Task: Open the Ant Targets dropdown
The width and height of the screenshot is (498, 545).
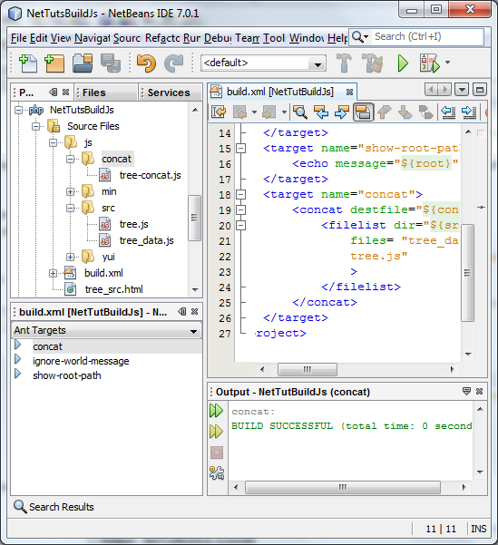Action: pos(106,330)
